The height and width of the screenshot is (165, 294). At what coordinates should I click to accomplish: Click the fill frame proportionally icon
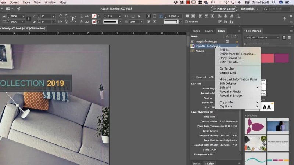[x=187, y=16]
